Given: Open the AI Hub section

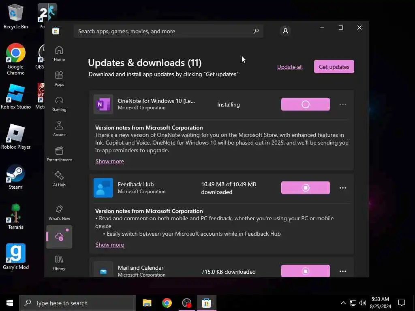Looking at the screenshot, I should point(59,179).
